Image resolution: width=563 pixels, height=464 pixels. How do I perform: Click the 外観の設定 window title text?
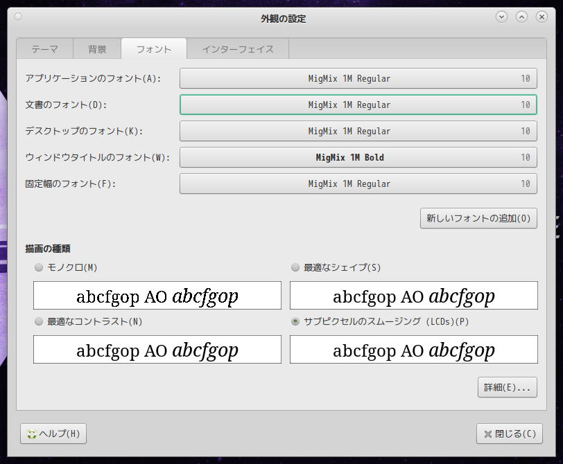pyautogui.click(x=284, y=19)
